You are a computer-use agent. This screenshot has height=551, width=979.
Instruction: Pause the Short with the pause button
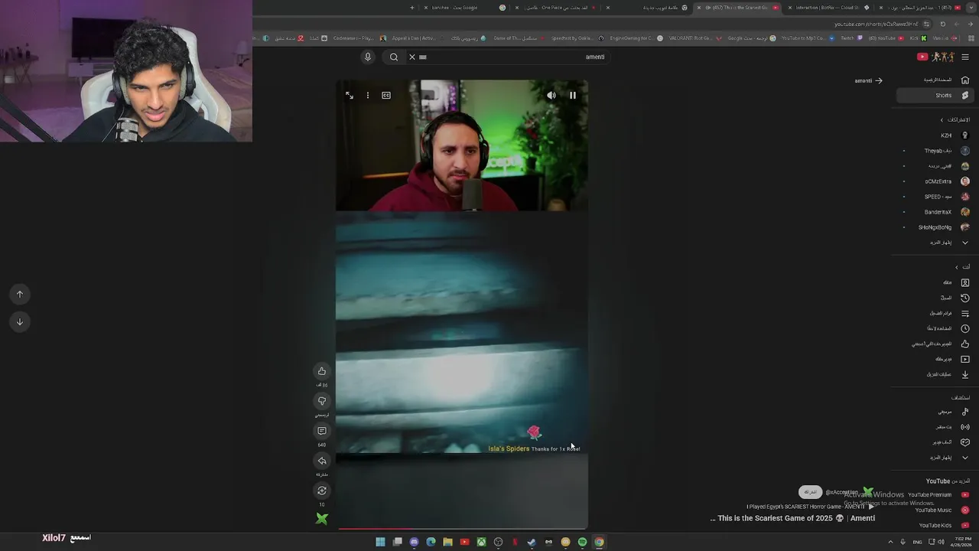pyautogui.click(x=573, y=96)
